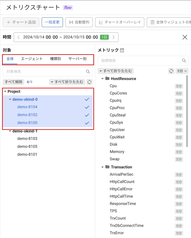Select the TrxCount metric
This screenshot has height=238, width=191.
(x=118, y=218)
